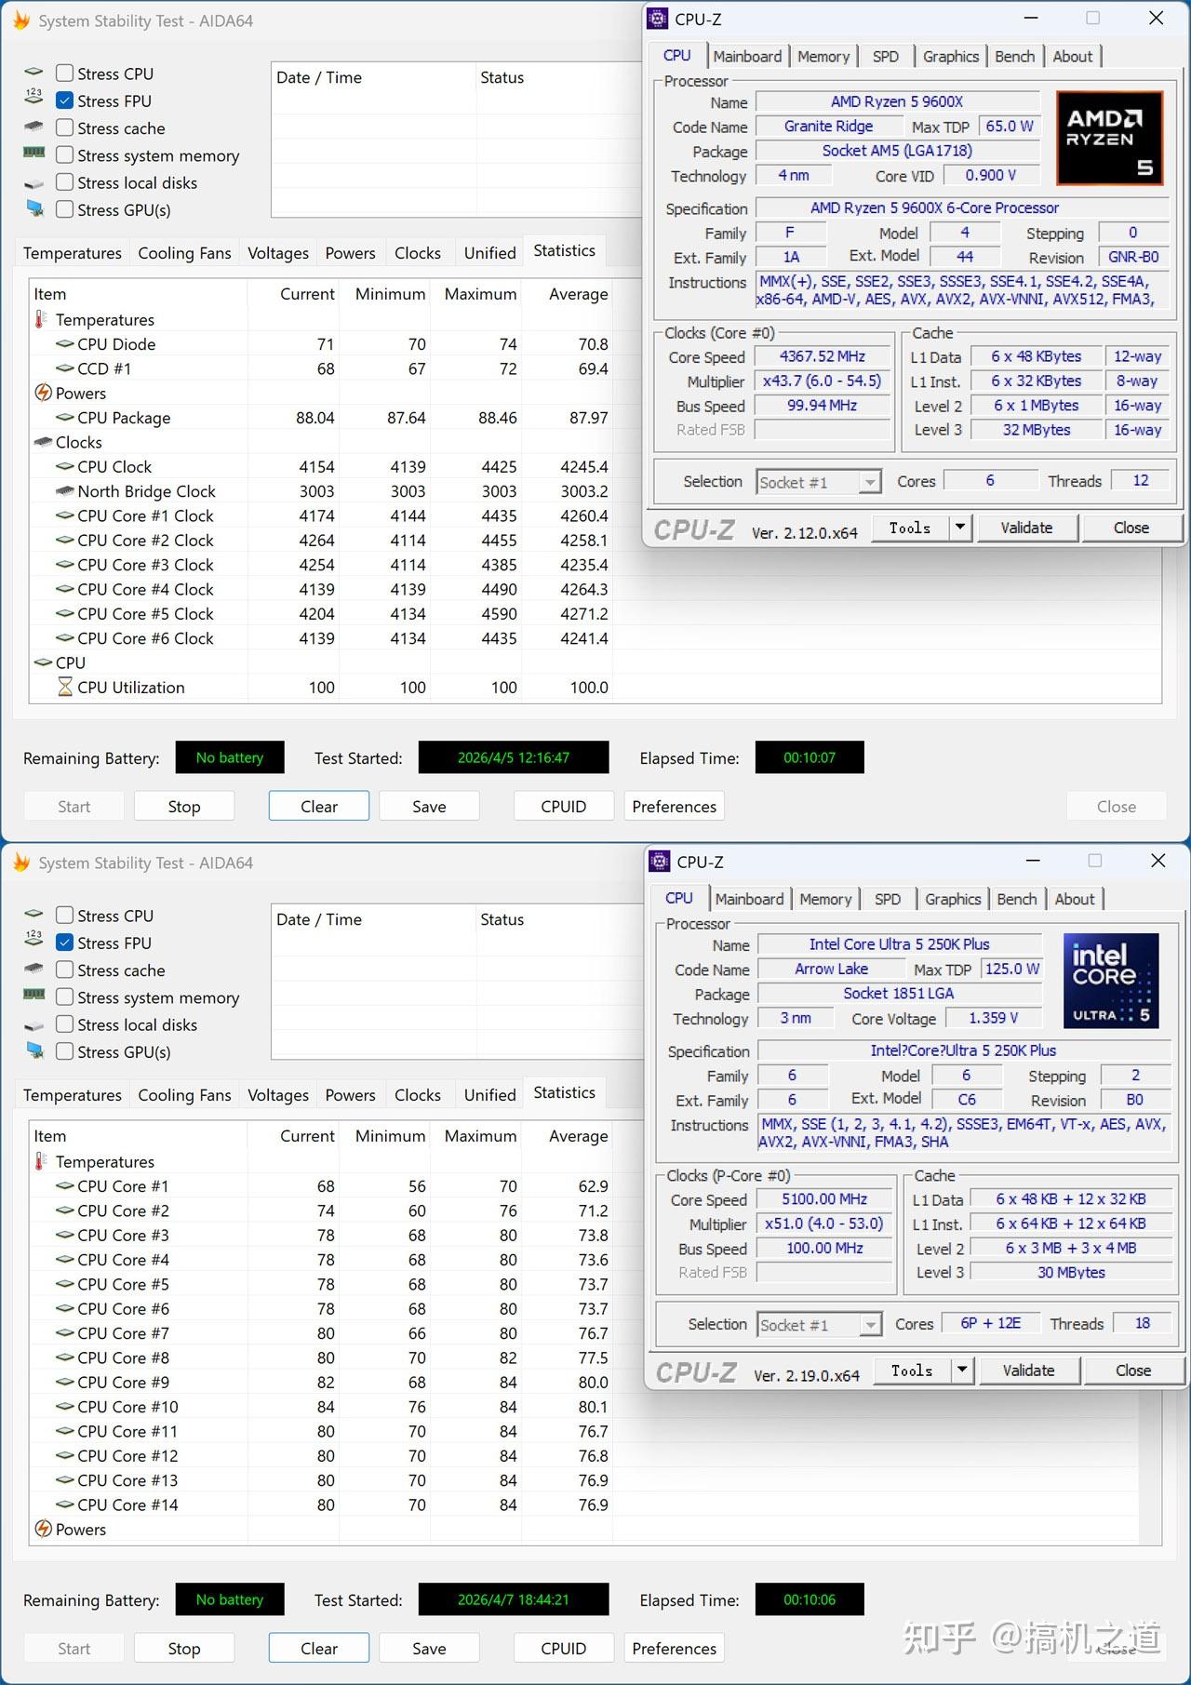Open Cooling Fans tab in top AIDA64 window
Viewport: 1191px width, 1685px height.
coord(184,253)
